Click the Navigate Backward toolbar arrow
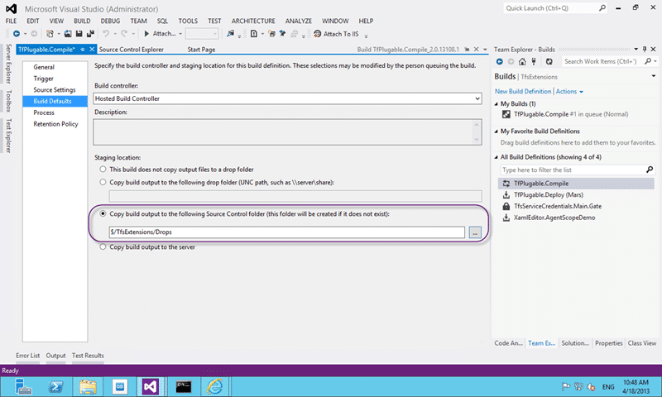Viewport: 662px width, 397px height. (17, 34)
